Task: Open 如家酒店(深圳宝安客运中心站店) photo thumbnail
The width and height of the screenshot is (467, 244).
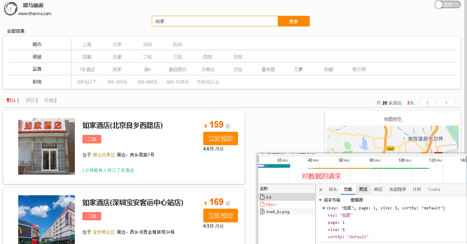Action: pos(46,220)
